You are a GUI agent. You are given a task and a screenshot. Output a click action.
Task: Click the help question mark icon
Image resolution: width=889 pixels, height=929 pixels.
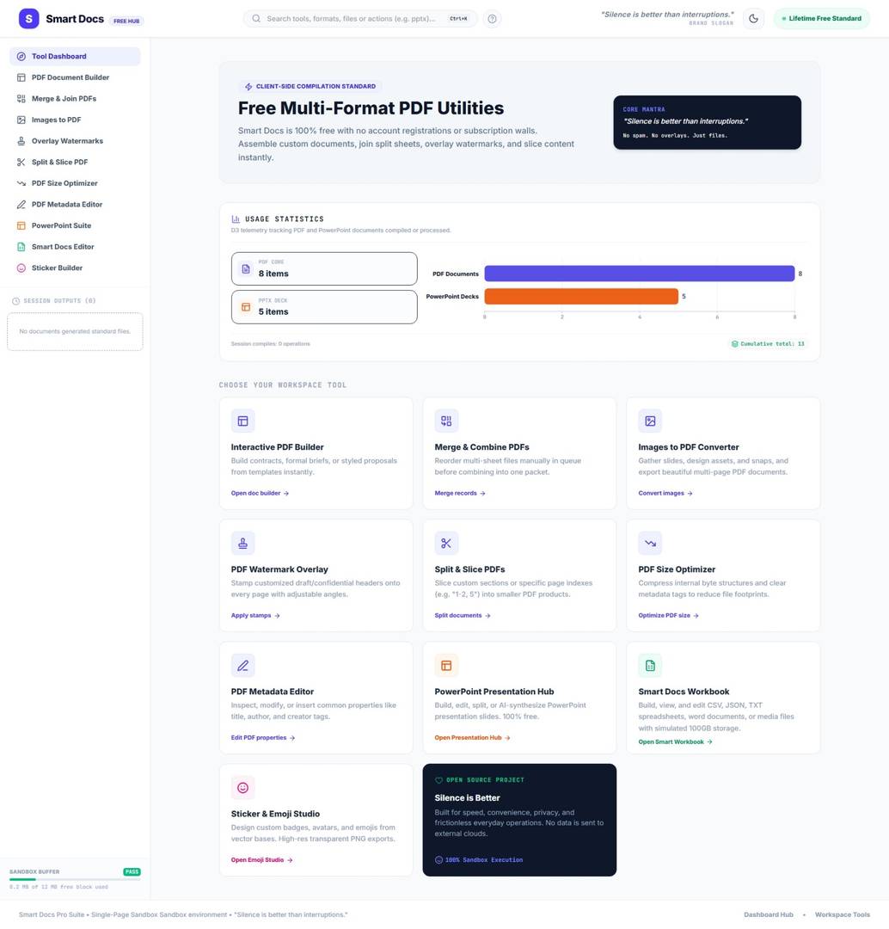pyautogui.click(x=492, y=19)
